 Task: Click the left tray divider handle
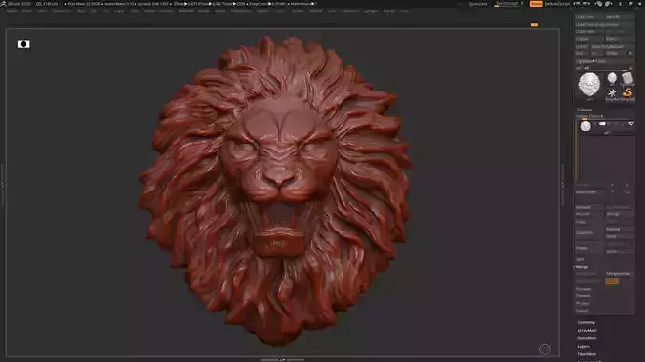pos(2,185)
